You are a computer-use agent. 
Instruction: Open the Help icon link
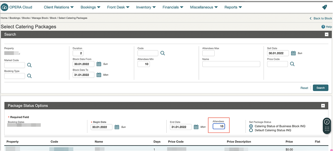[323, 27]
